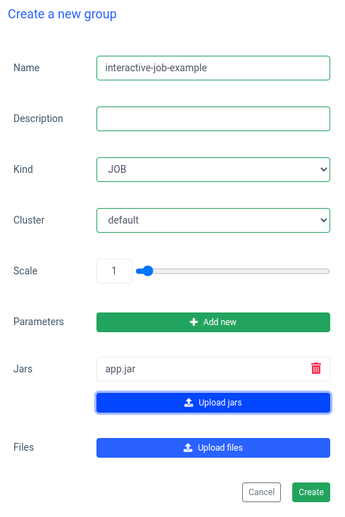Viewport: 345px width, 517px height.
Task: Delete app.jar with the red trash icon
Action: point(316,368)
